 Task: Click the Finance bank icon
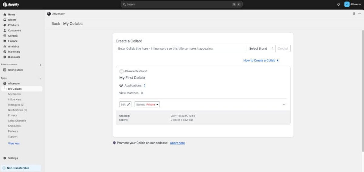pos(5,41)
